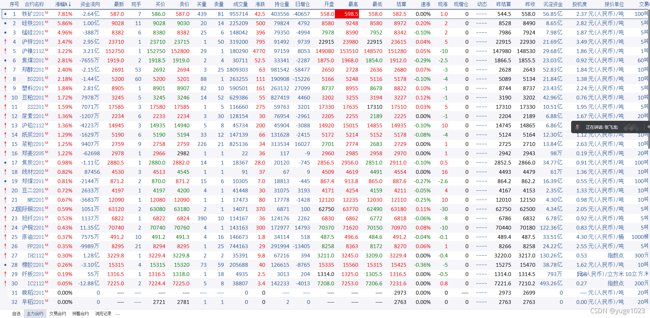Click the 报价单位 column header
The width and height of the screenshot is (650, 318).
pyautogui.click(x=614, y=4)
